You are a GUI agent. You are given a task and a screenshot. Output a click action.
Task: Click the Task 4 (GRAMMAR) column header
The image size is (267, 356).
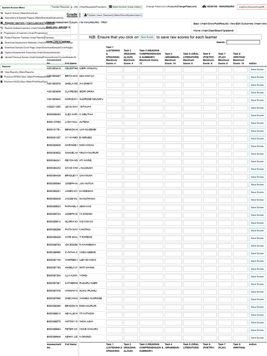click(172, 58)
